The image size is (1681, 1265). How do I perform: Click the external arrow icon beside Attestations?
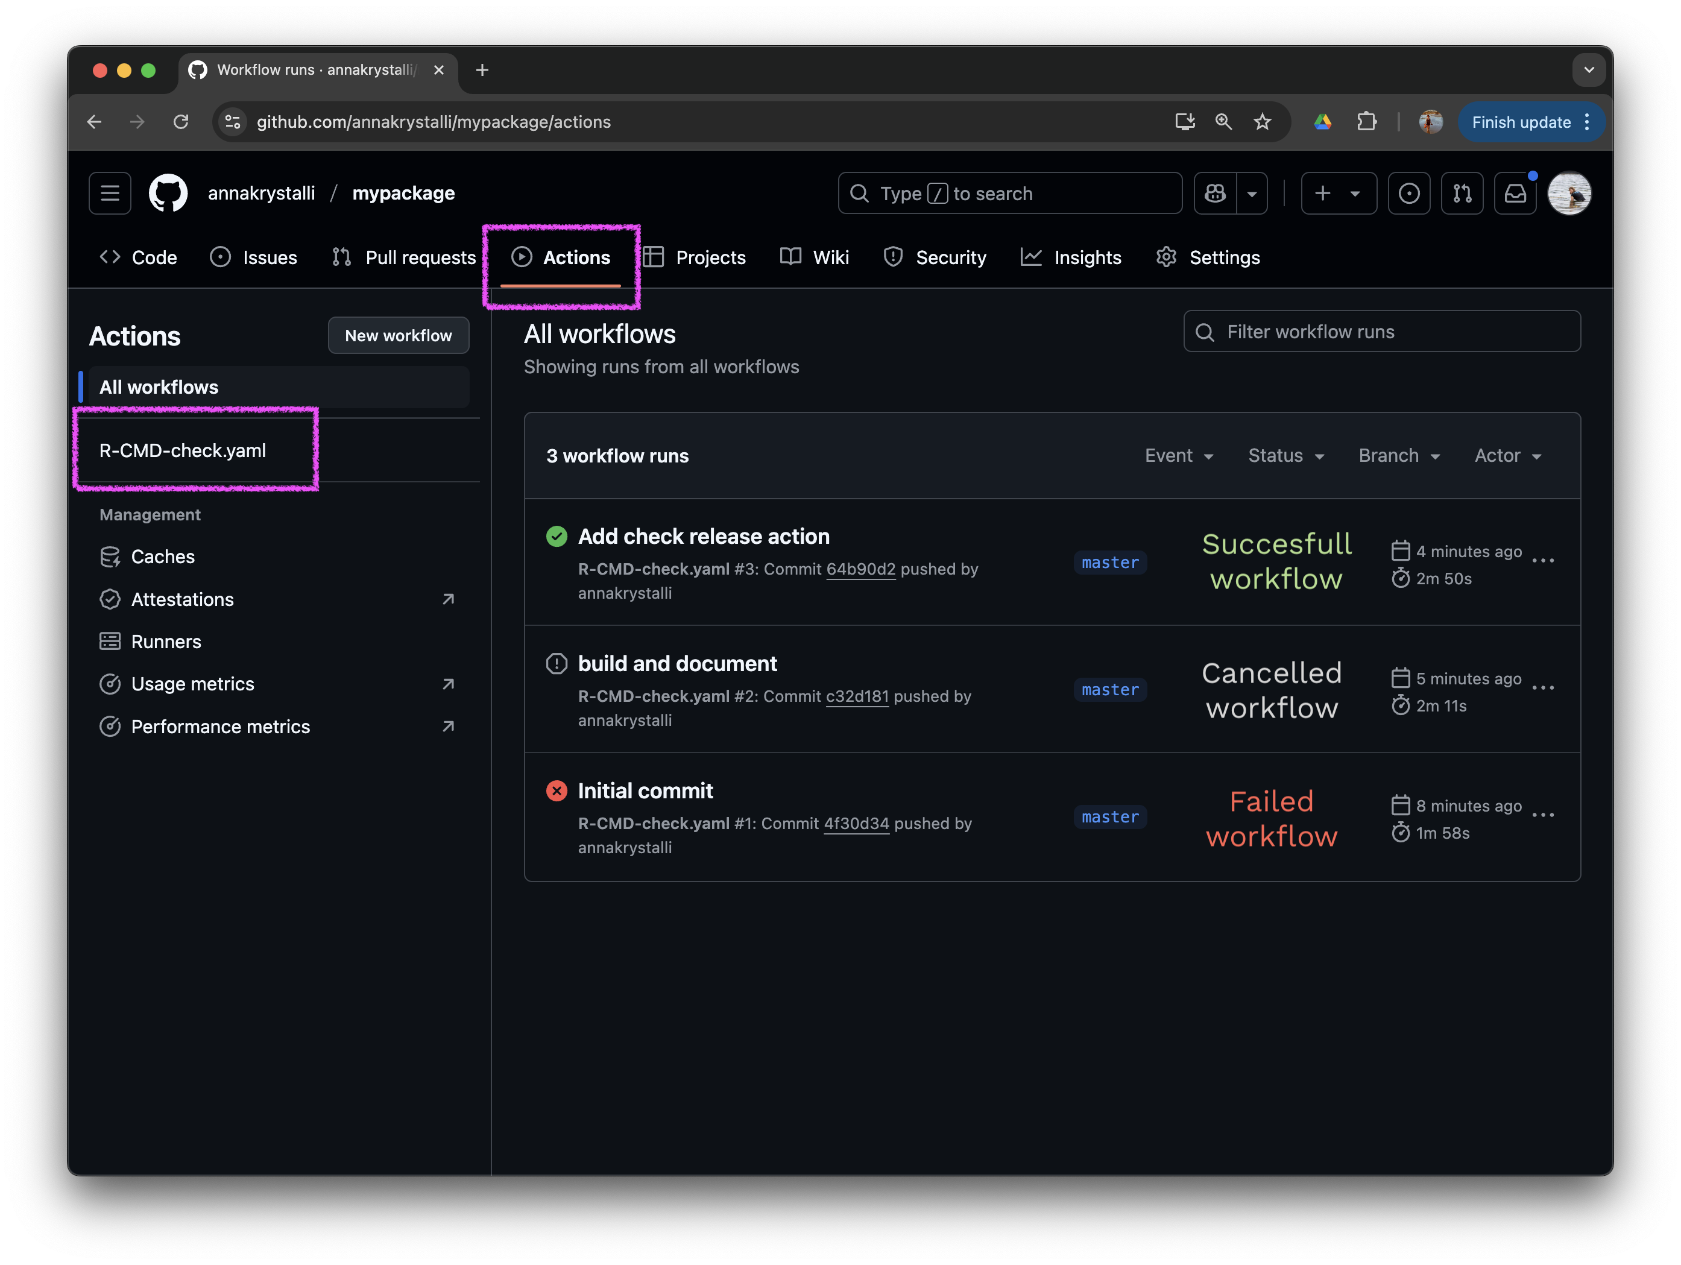click(x=449, y=599)
